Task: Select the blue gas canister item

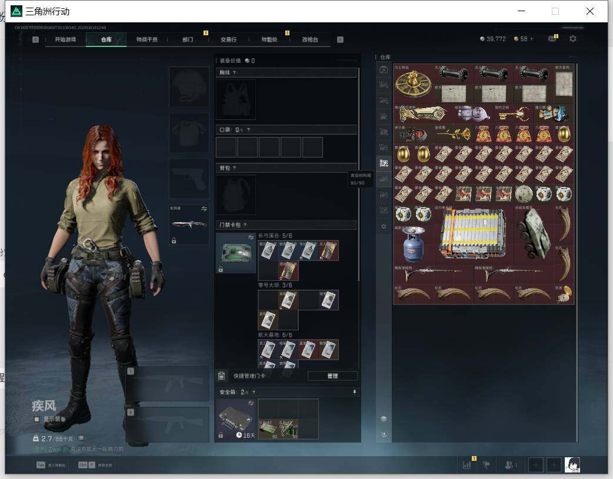Action: point(414,244)
